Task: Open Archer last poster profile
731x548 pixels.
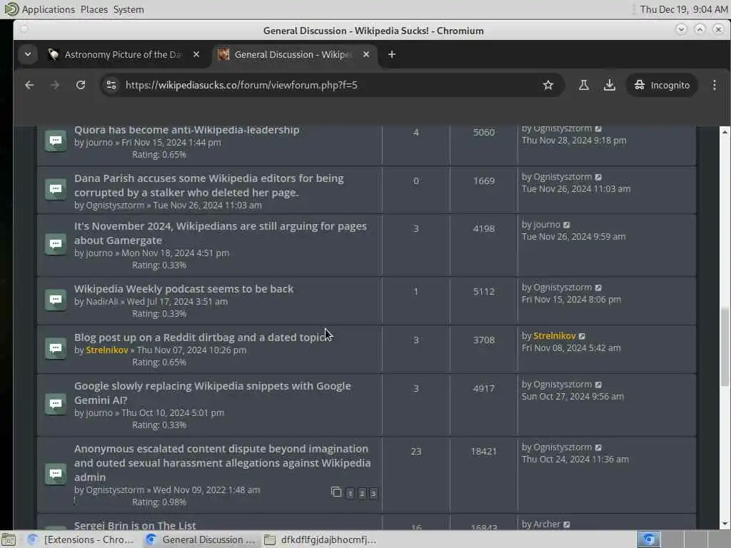Action: pos(547,524)
